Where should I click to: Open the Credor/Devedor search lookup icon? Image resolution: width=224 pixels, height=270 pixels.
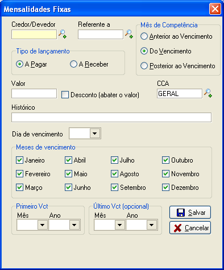tap(63, 34)
